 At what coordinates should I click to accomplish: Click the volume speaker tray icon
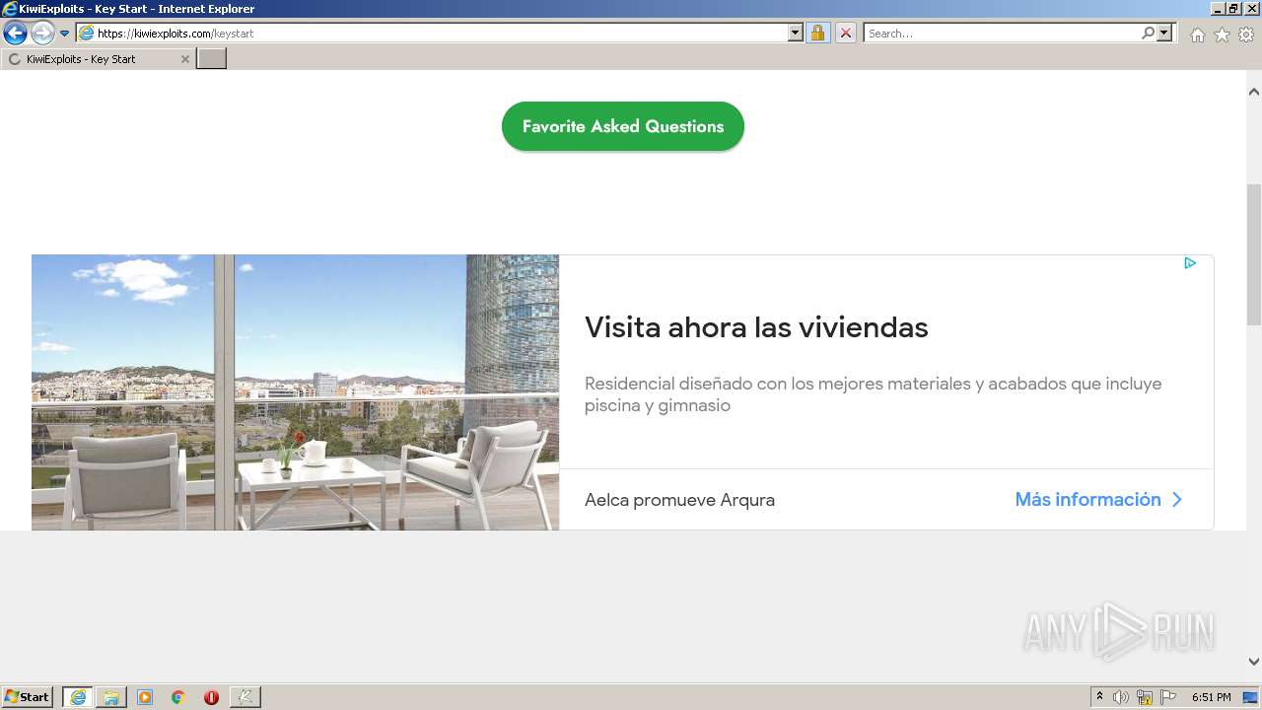[x=1121, y=697]
